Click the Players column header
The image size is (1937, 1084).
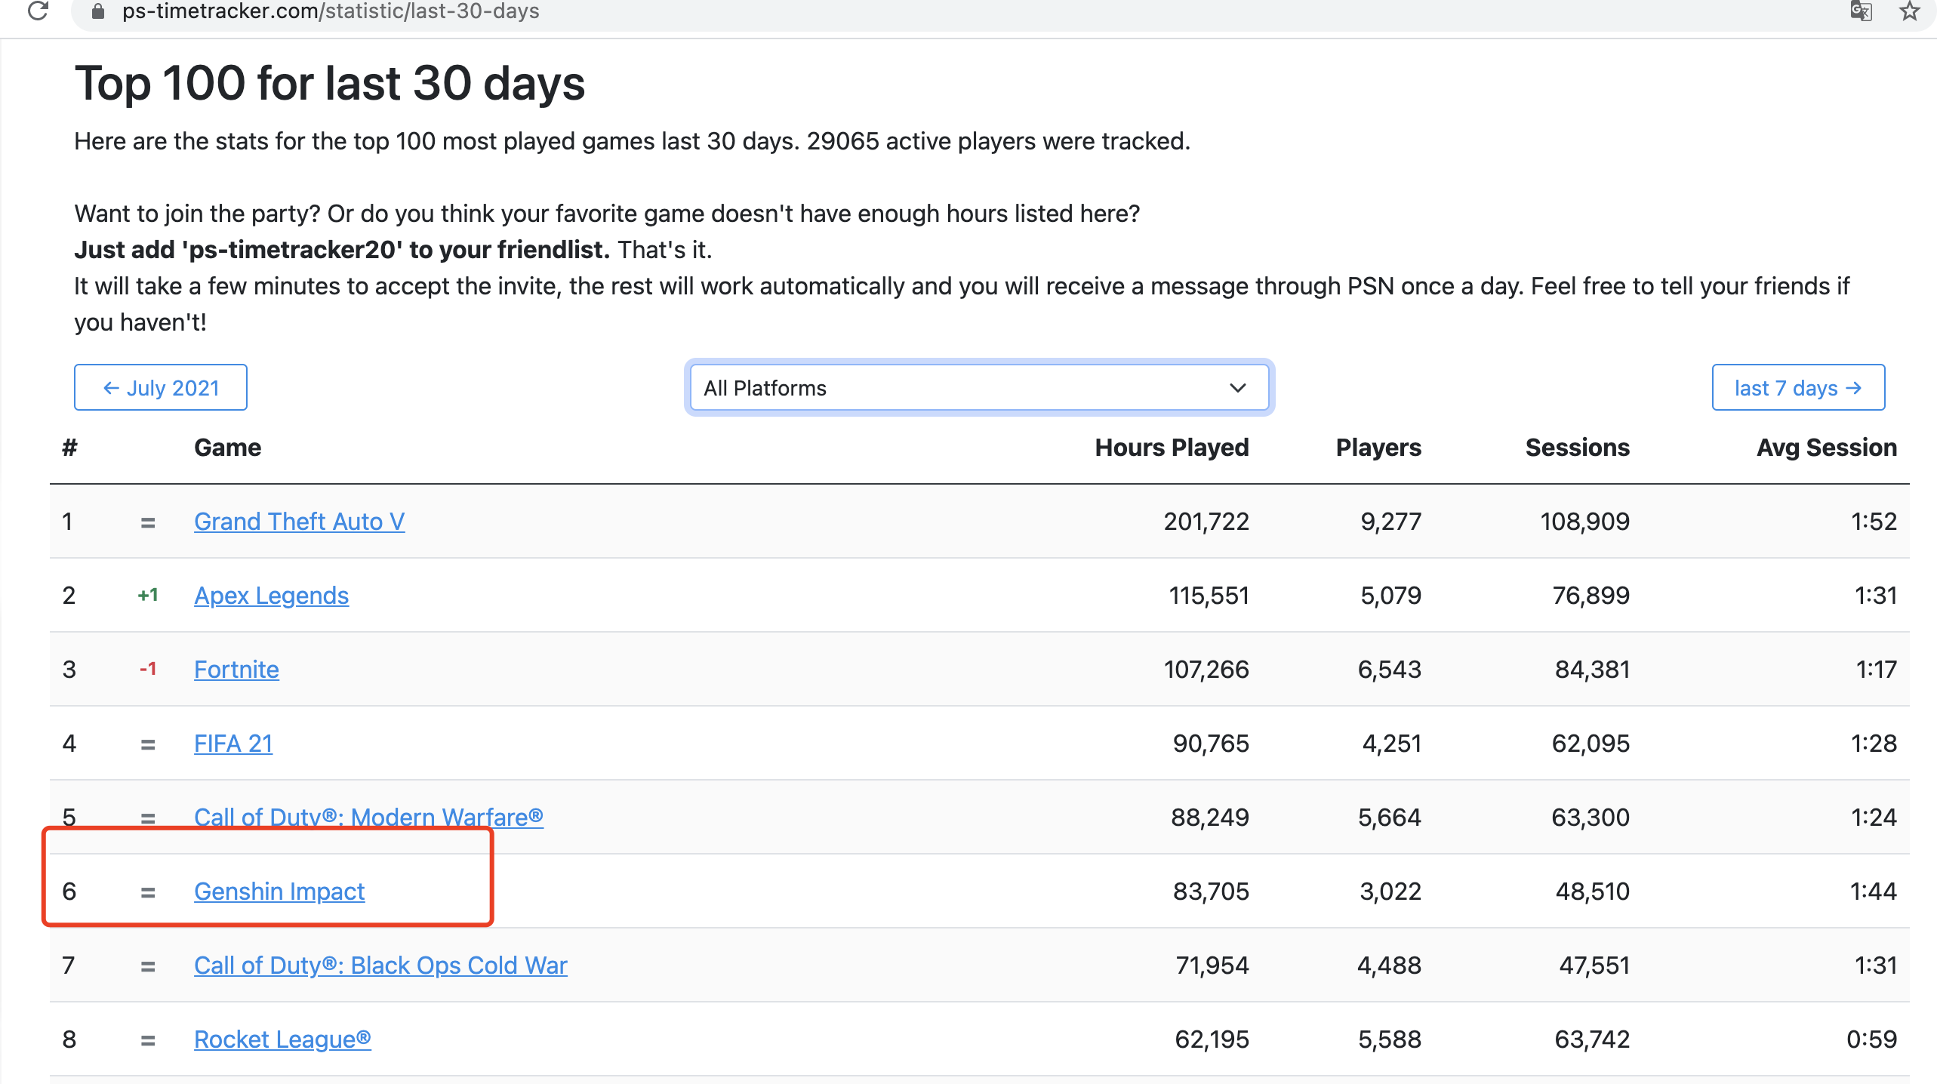(x=1378, y=448)
